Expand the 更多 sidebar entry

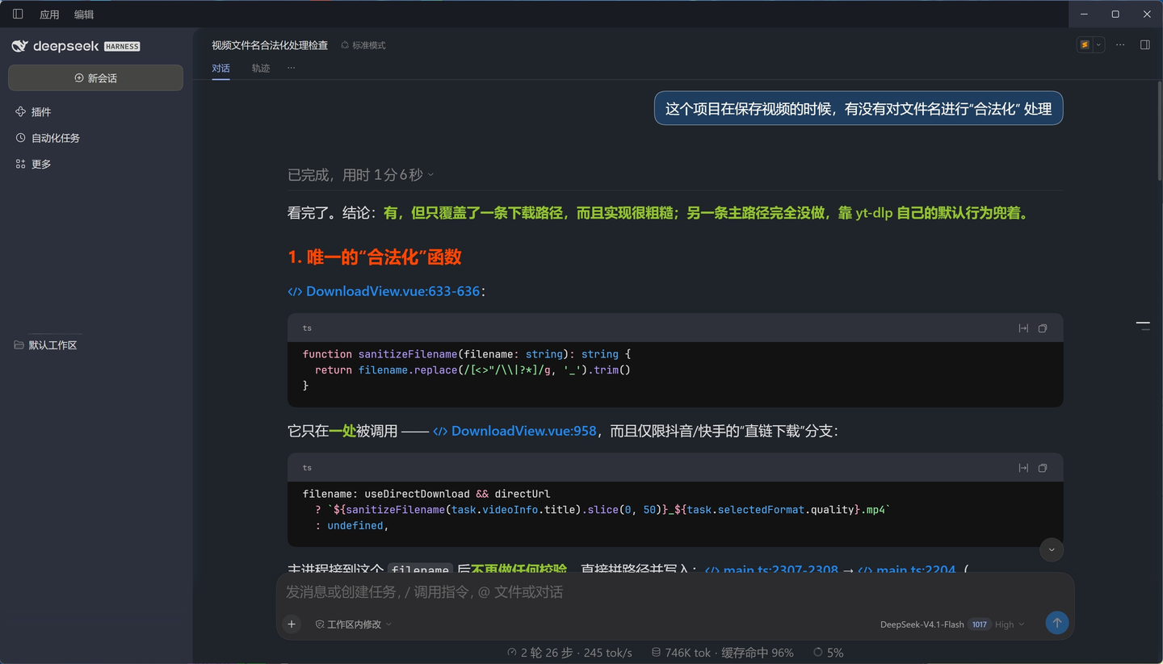pyautogui.click(x=33, y=164)
